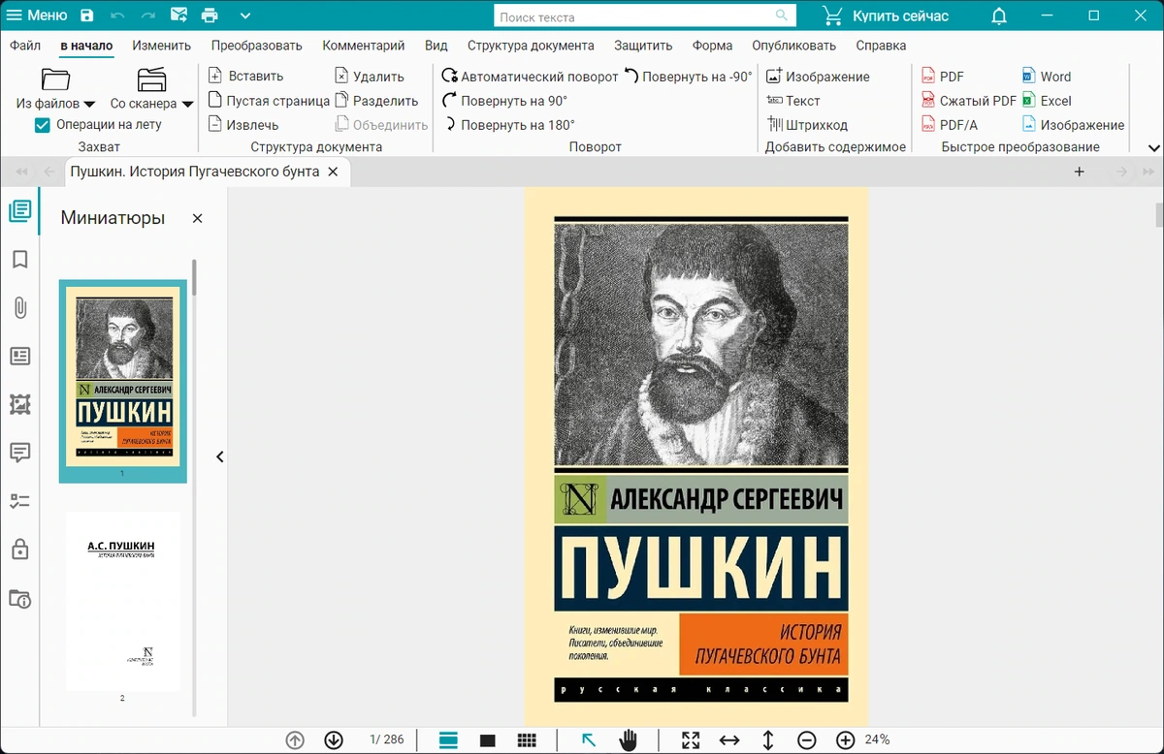This screenshot has width=1164, height=754.
Task: Click the Redo arrow icon
Action: (x=148, y=16)
